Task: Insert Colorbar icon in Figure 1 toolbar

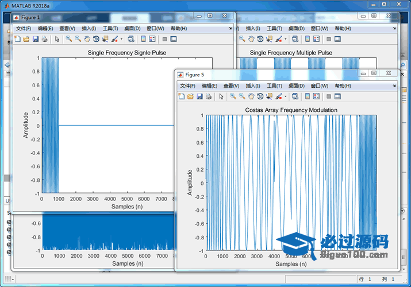Action: click(143, 39)
